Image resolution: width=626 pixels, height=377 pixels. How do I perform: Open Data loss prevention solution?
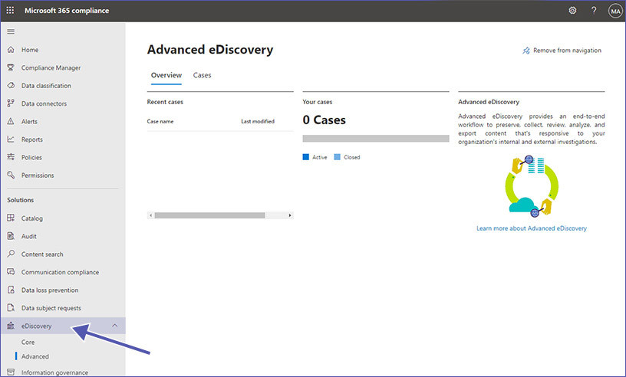click(50, 290)
